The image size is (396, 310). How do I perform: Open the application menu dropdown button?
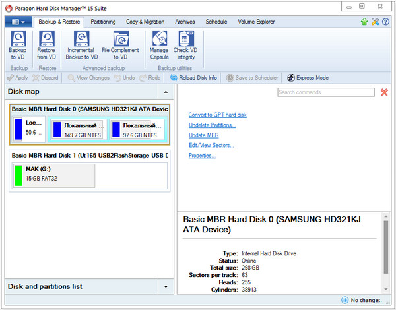click(18, 22)
